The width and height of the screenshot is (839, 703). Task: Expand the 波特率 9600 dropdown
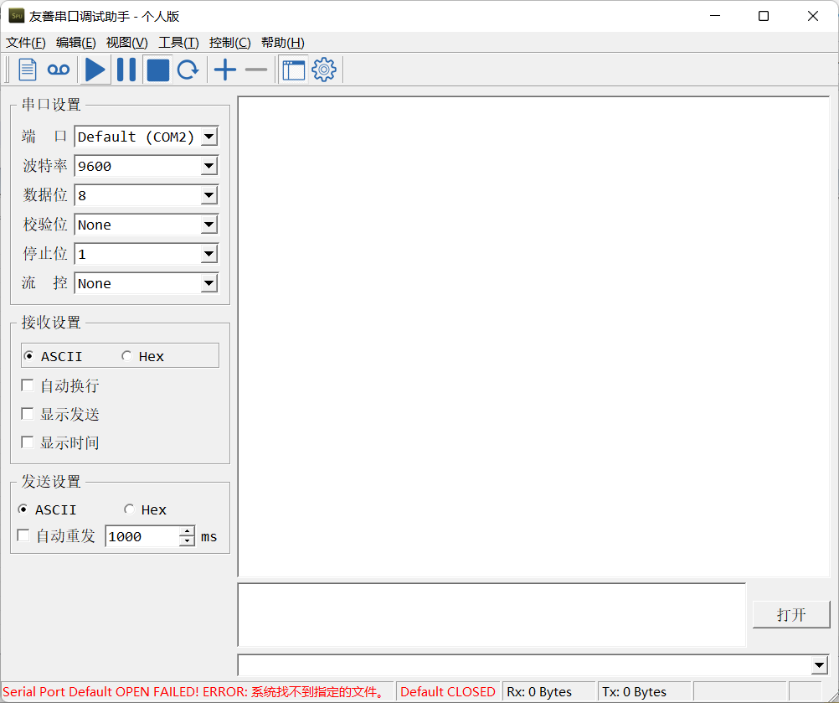coord(209,167)
